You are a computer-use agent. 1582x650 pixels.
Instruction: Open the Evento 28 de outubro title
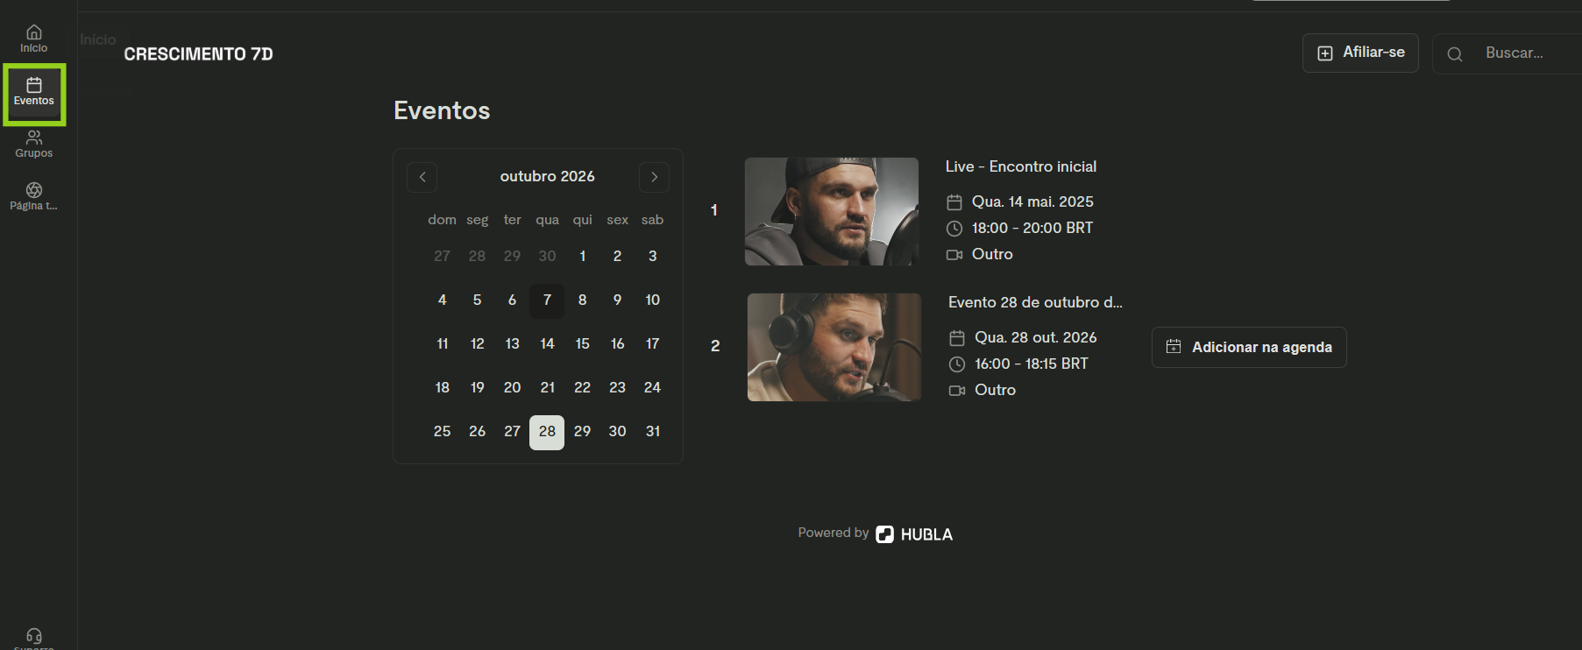(1035, 302)
